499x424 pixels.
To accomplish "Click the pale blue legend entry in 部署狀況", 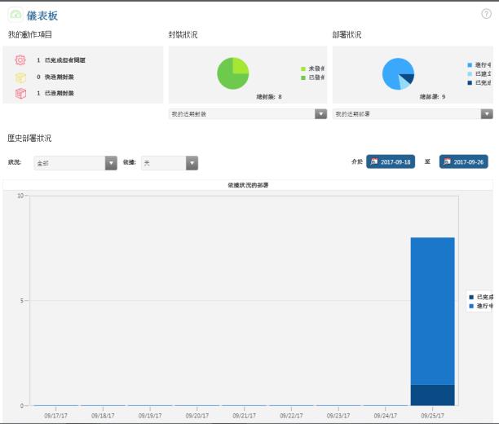I will (479, 74).
